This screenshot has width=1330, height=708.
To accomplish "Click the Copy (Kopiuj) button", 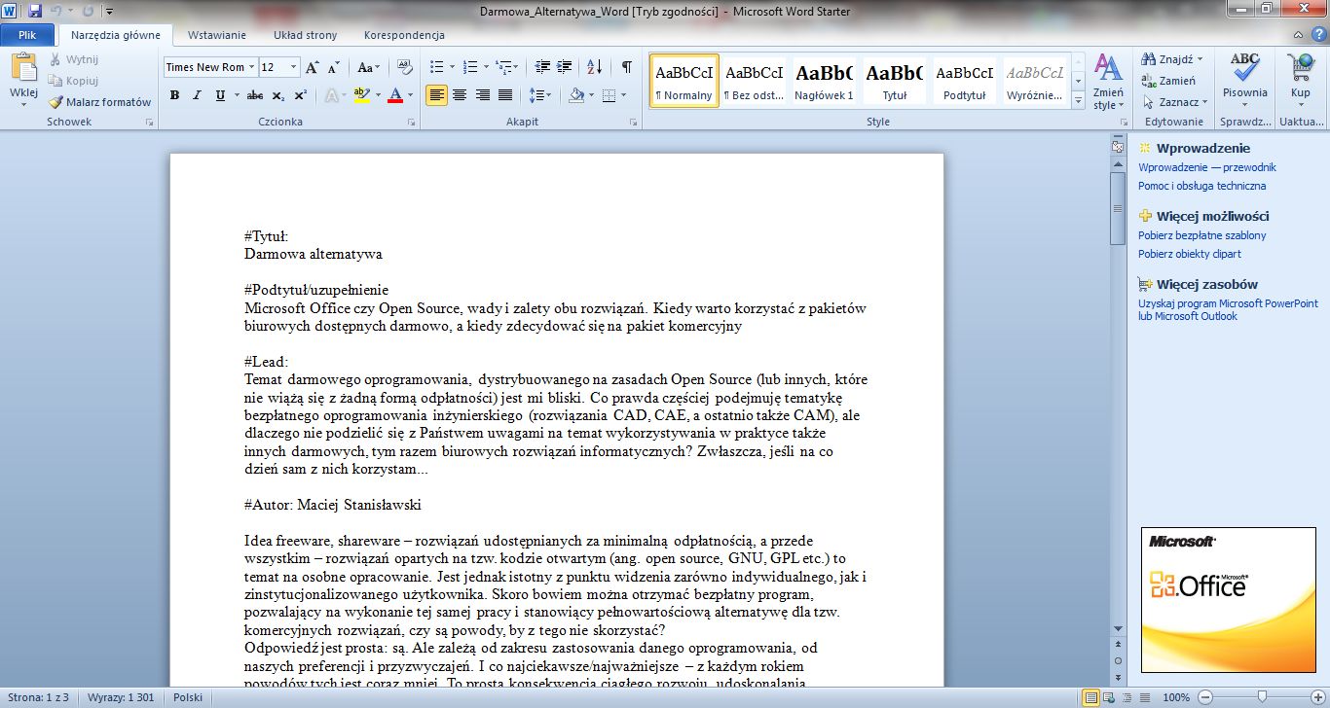I will (74, 81).
